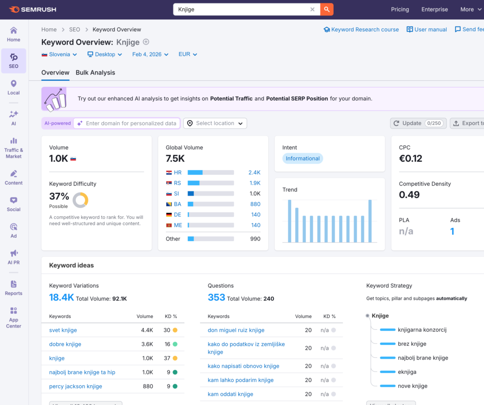Click the Informational intent badge

pos(302,158)
